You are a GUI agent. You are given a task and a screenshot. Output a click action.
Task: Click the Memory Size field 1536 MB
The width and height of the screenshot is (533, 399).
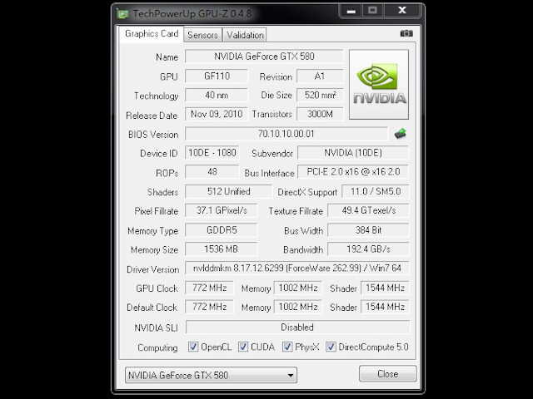coord(222,249)
